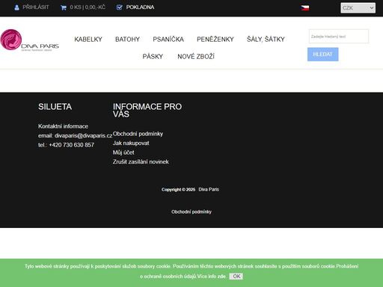Open Můj účet link
Screen dimensions: 383x287
(x=123, y=152)
